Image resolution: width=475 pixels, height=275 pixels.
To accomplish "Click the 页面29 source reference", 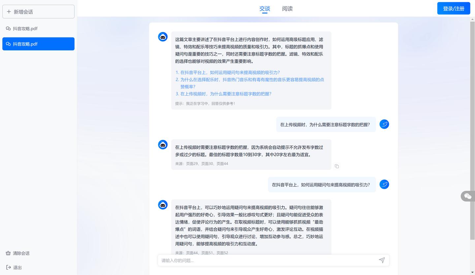I will (x=193, y=164).
